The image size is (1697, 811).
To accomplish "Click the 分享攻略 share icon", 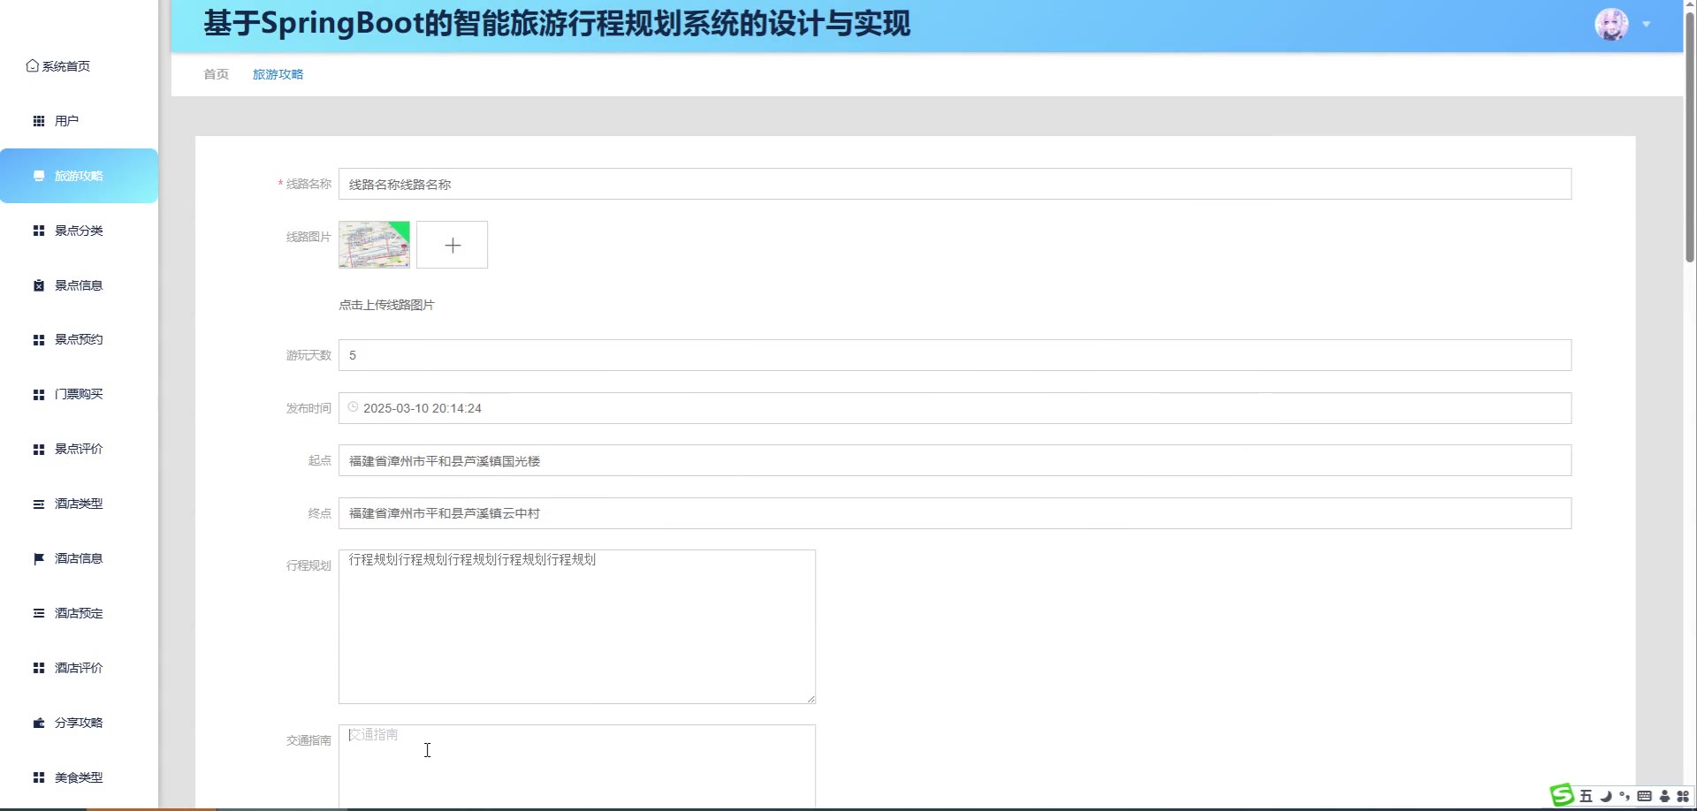I will 39,723.
